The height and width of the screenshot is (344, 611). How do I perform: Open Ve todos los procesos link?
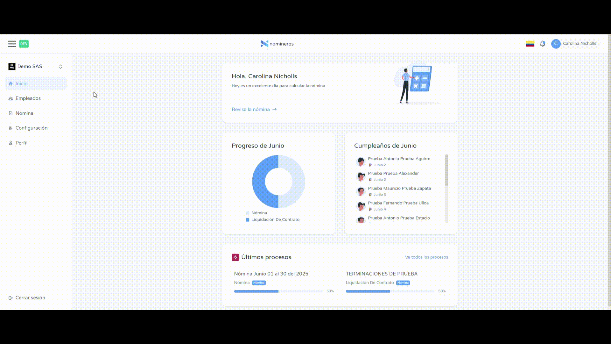(426, 257)
